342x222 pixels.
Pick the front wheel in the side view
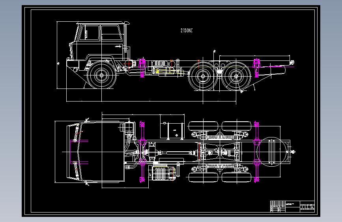(101, 75)
